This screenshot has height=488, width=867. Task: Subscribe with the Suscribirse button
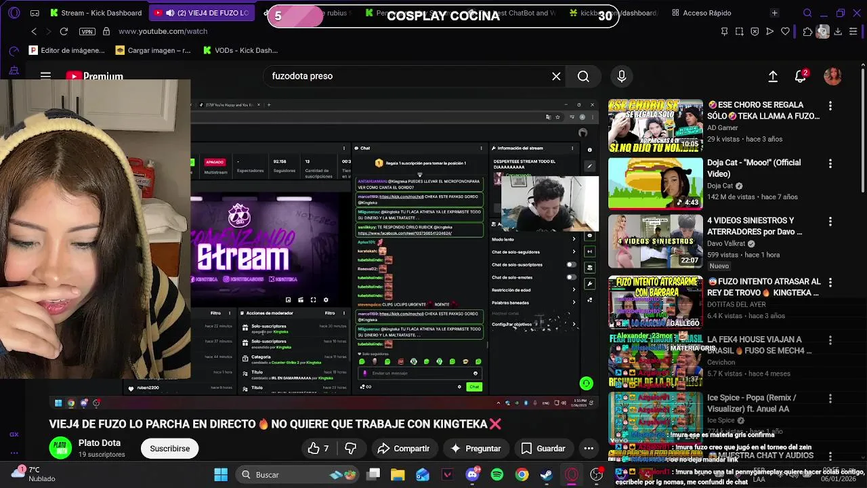coord(170,448)
